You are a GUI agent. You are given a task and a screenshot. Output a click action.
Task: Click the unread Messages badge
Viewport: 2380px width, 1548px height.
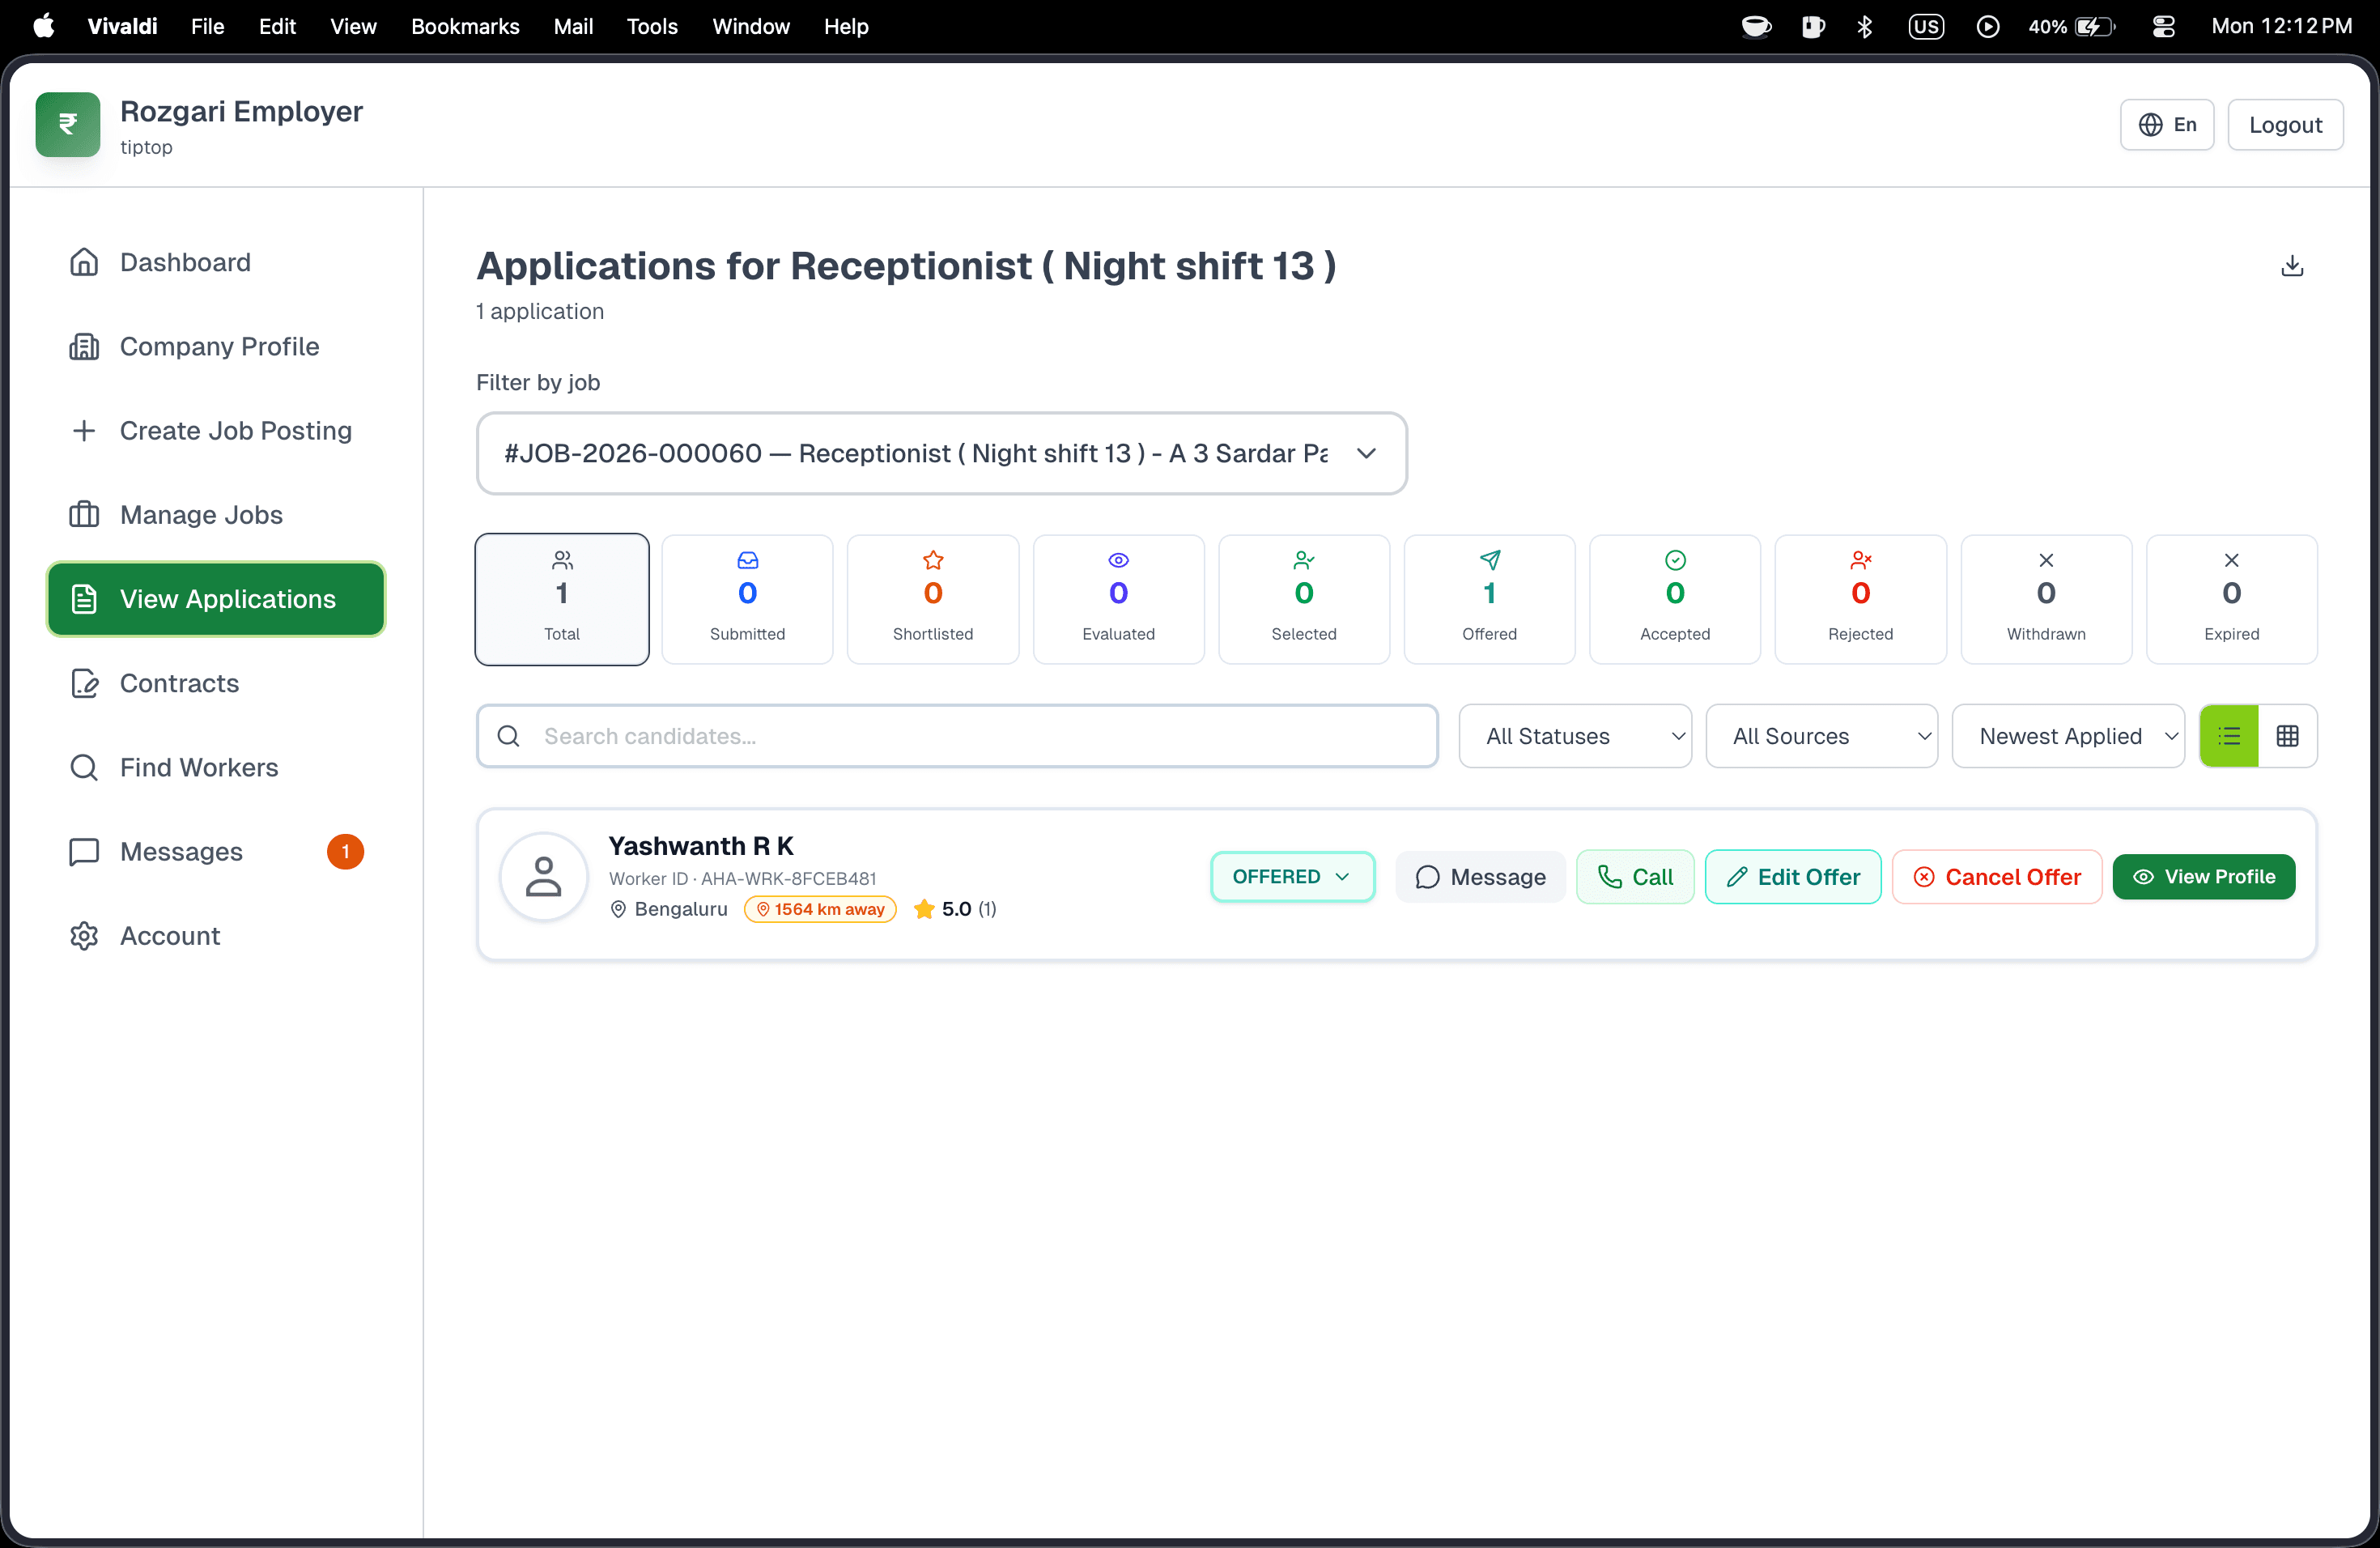(x=345, y=852)
